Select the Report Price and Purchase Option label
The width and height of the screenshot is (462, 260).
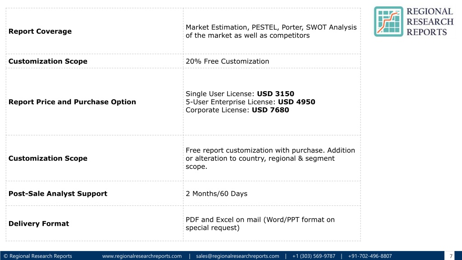pos(72,102)
